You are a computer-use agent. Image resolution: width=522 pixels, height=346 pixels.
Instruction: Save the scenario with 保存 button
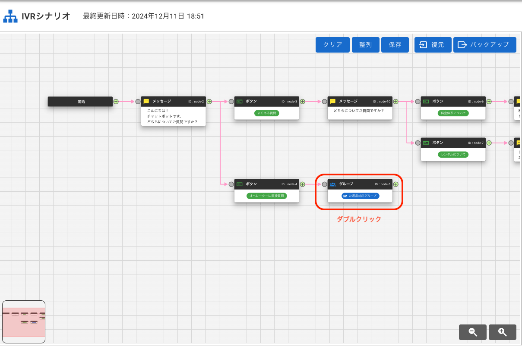click(x=395, y=45)
